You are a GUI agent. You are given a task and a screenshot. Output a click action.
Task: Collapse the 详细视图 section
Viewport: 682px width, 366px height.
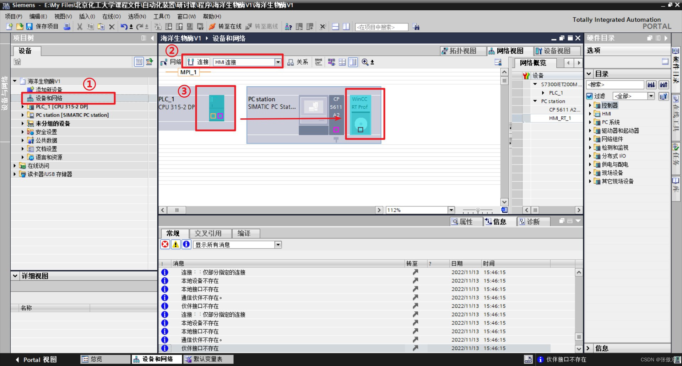pos(15,276)
